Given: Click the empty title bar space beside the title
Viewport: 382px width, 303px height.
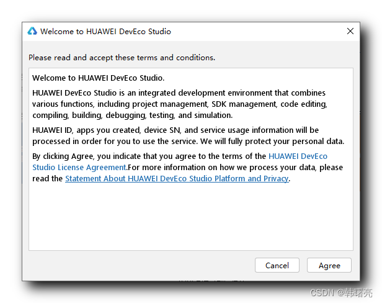Looking at the screenshot, I should point(260,31).
